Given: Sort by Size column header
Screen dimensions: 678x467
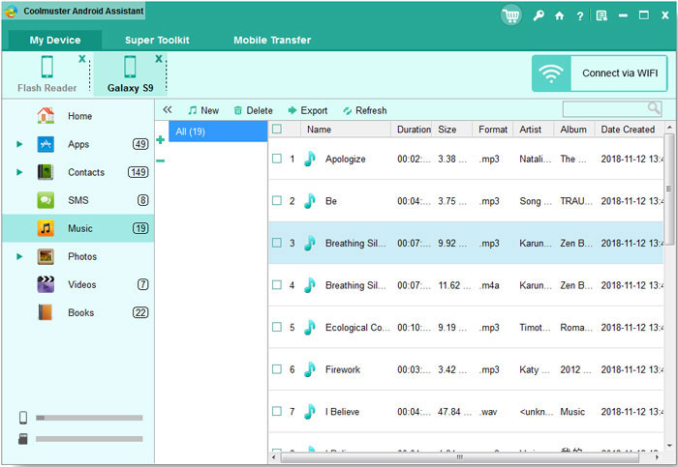Looking at the screenshot, I should click(x=452, y=130).
